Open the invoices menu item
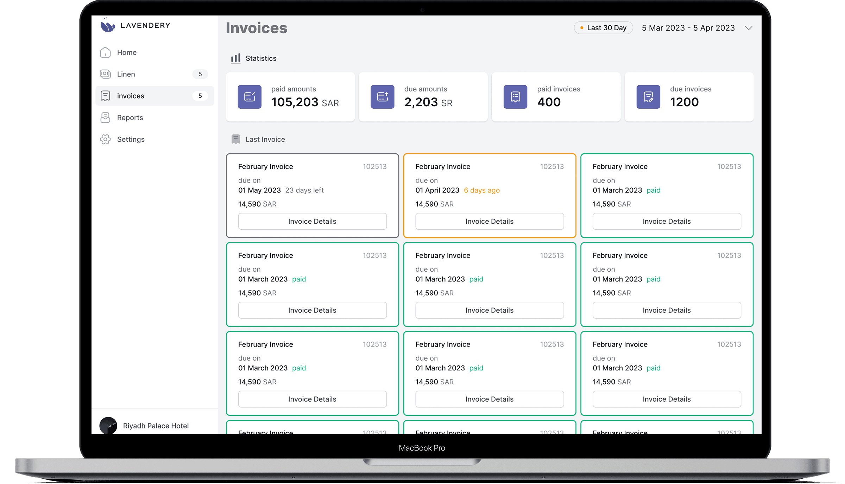 [x=131, y=96]
